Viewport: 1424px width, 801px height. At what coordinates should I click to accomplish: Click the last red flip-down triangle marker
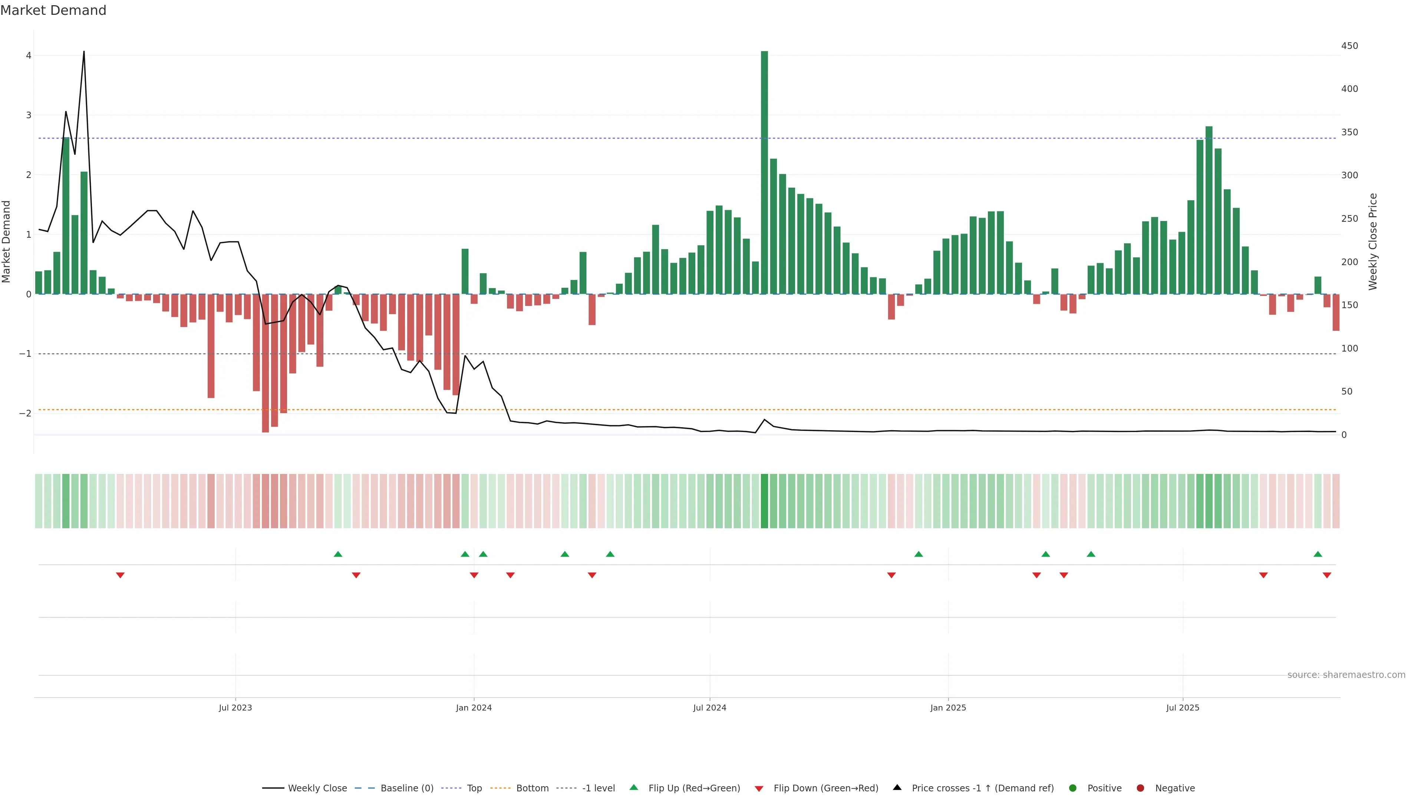[1327, 575]
